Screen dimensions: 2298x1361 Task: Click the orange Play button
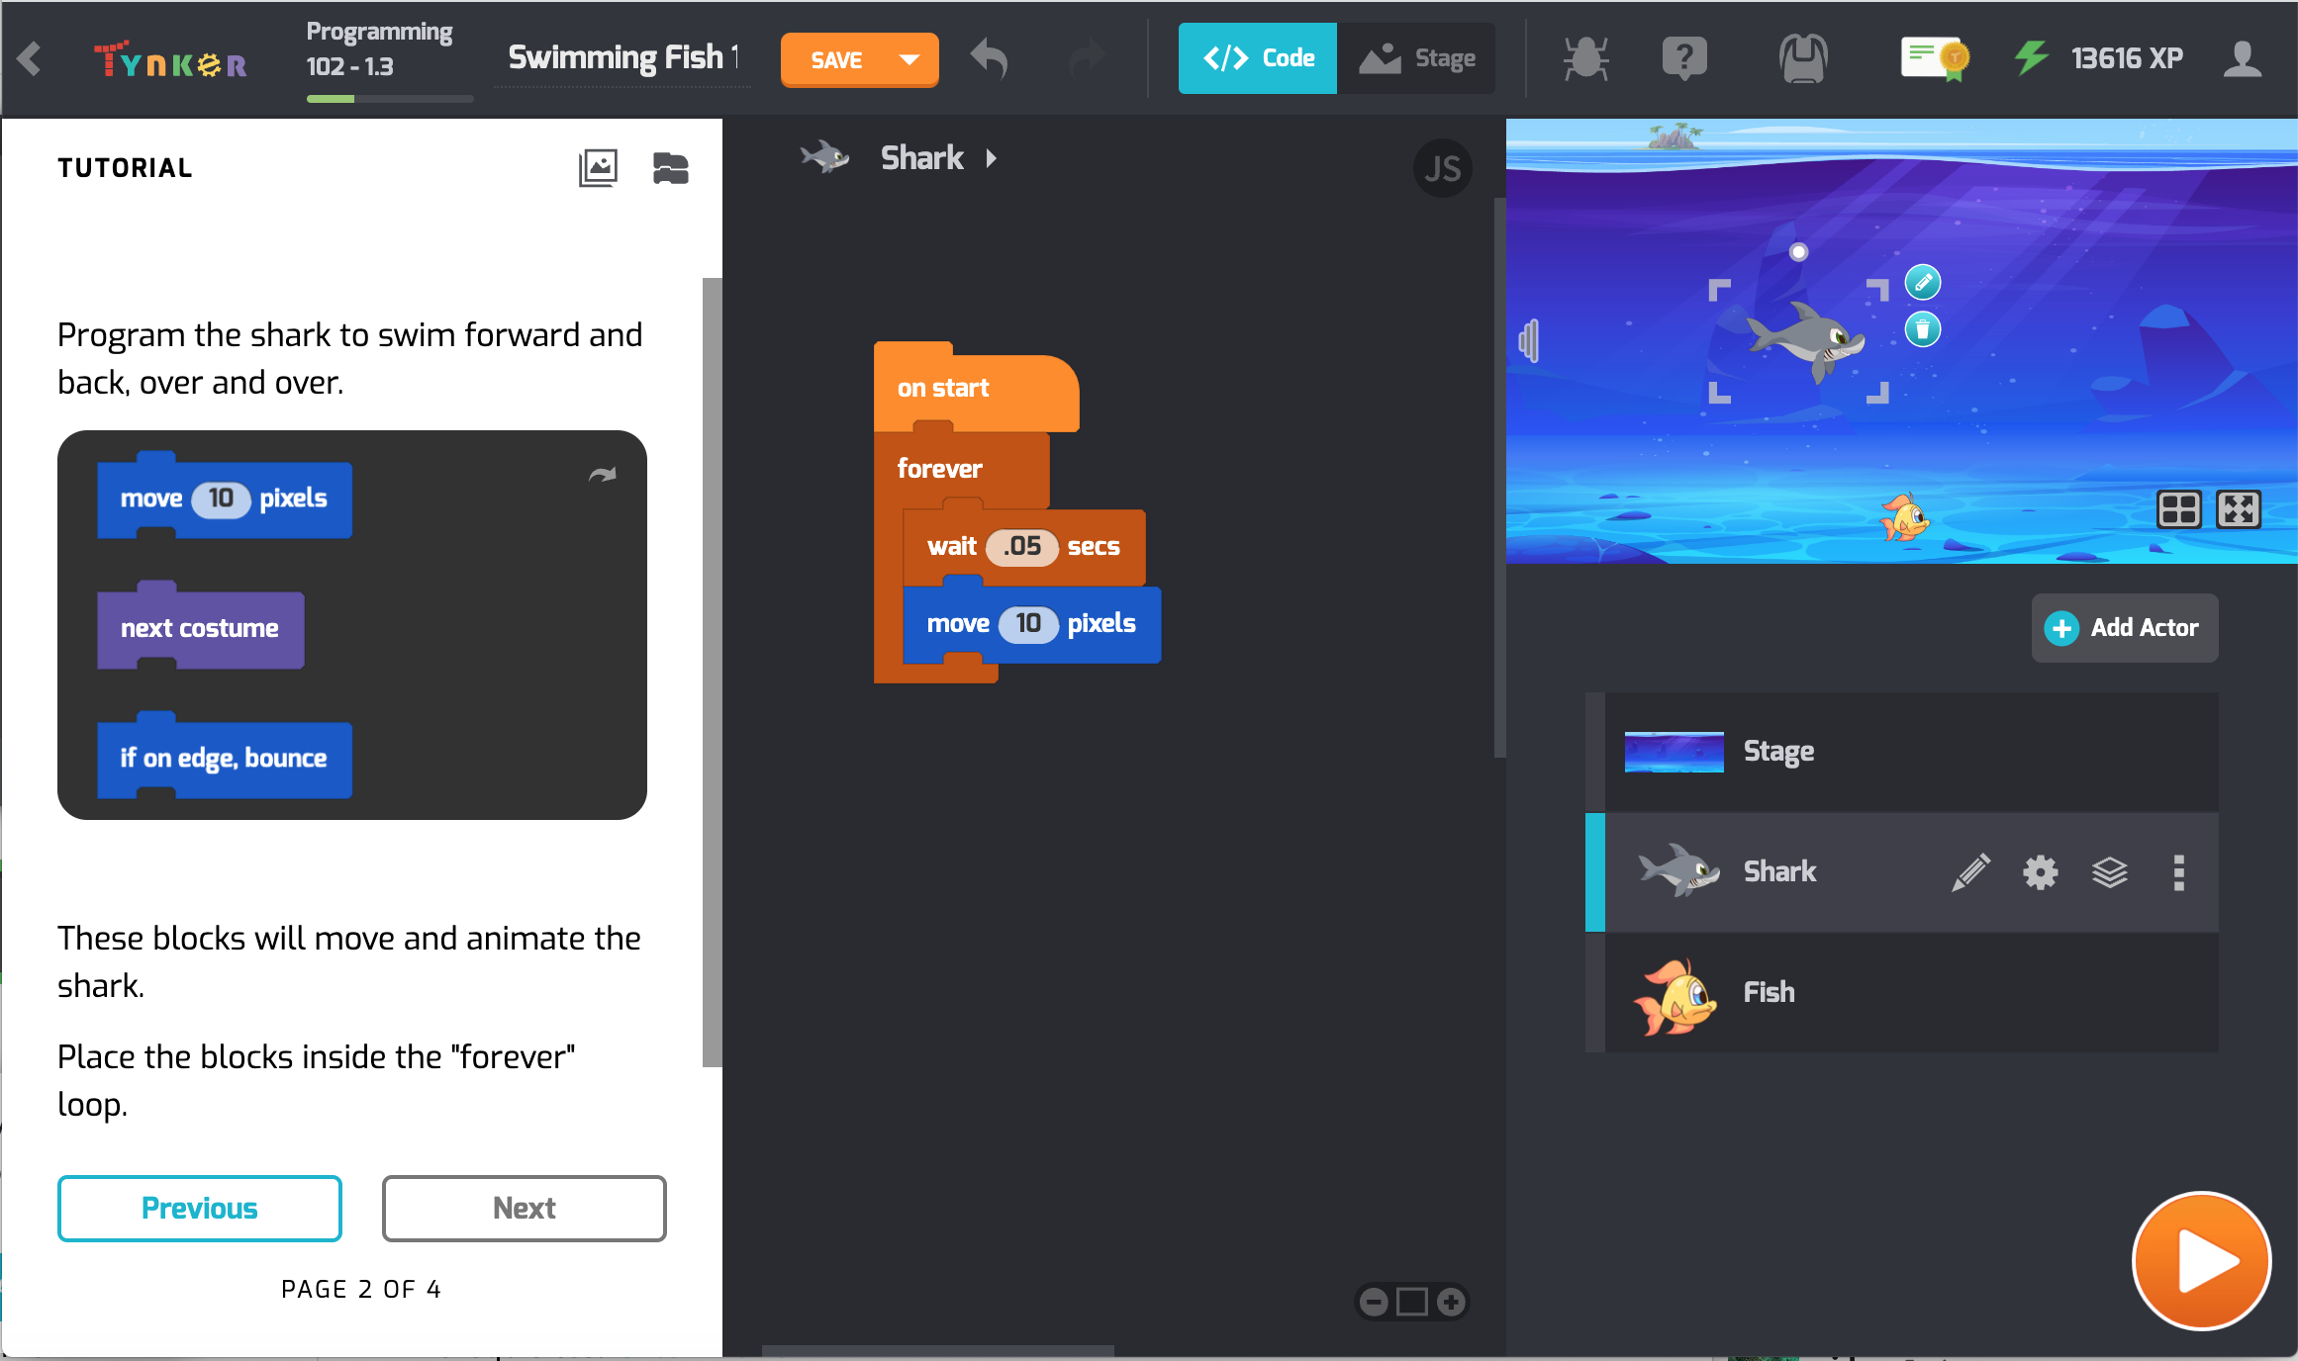pyautogui.click(x=2201, y=1261)
